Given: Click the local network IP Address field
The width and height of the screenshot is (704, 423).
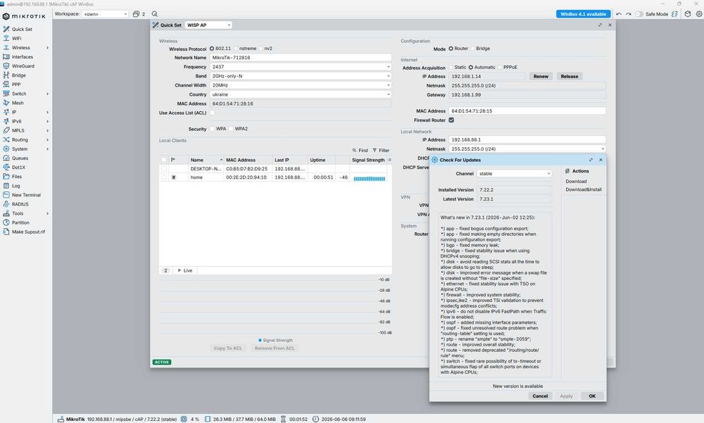Looking at the screenshot, I should coord(527,139).
